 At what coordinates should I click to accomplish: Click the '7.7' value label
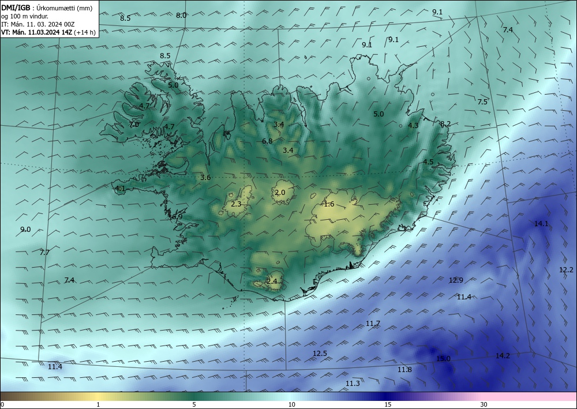[x=44, y=252]
